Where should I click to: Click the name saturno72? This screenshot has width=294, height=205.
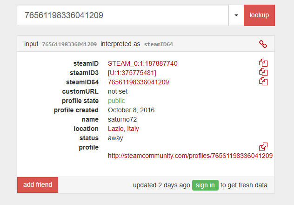pyautogui.click(x=122, y=119)
